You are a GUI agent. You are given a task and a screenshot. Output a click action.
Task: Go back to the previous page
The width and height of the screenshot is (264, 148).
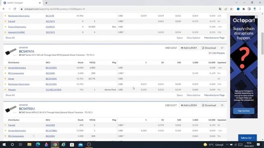click(x=4, y=9)
